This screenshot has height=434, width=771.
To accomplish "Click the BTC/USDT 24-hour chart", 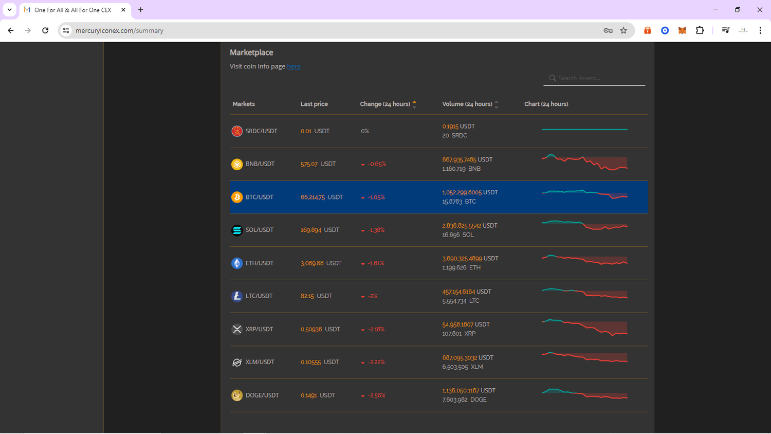I will (x=584, y=195).
